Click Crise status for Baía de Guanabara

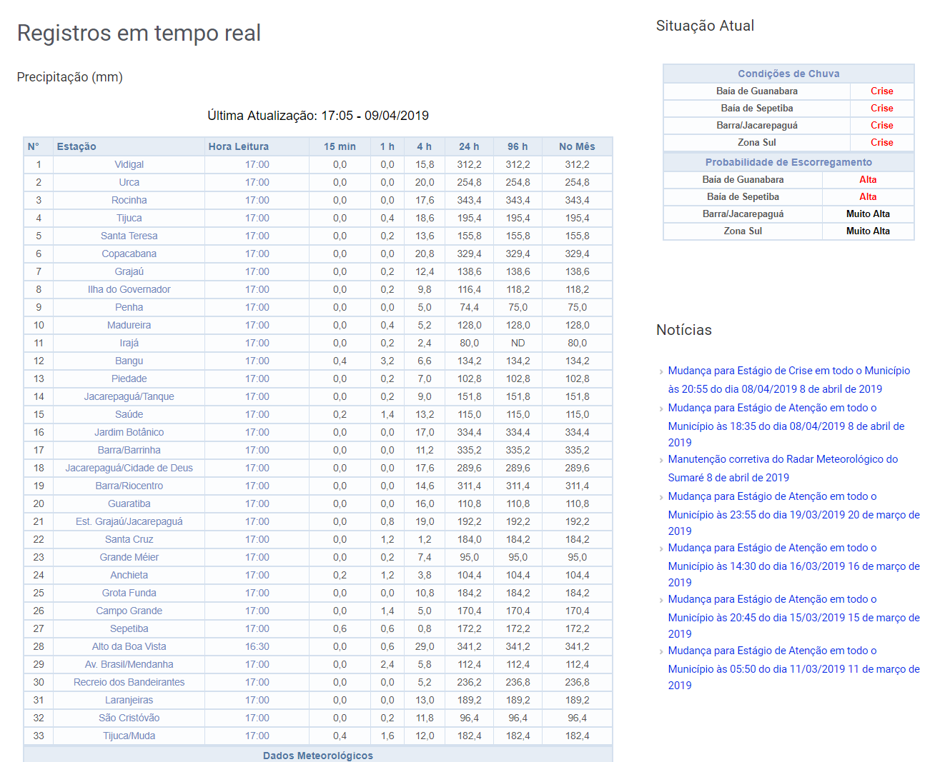point(882,91)
